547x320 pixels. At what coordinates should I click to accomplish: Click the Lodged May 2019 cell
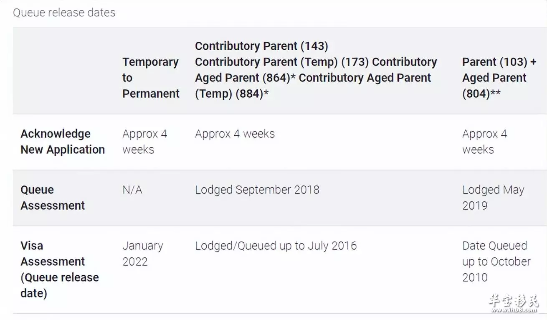tap(493, 198)
